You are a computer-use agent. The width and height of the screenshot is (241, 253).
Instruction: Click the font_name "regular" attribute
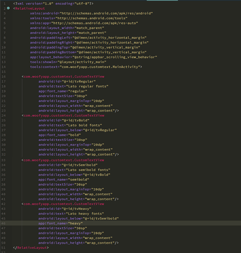pyautogui.click(x=63, y=91)
